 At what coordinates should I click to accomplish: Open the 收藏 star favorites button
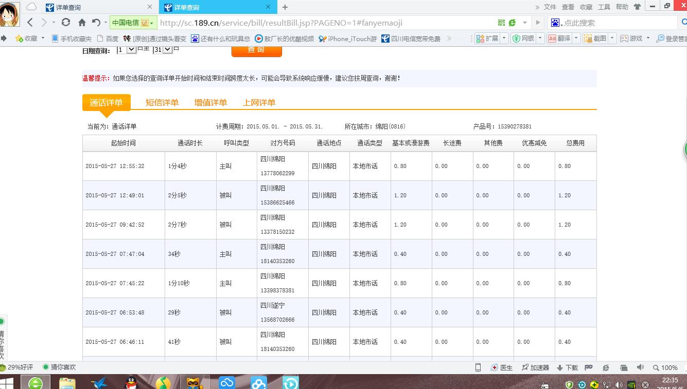(26, 39)
